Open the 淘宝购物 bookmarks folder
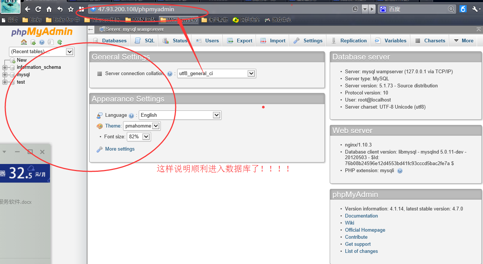The height and width of the screenshot is (264, 483). (x=214, y=20)
